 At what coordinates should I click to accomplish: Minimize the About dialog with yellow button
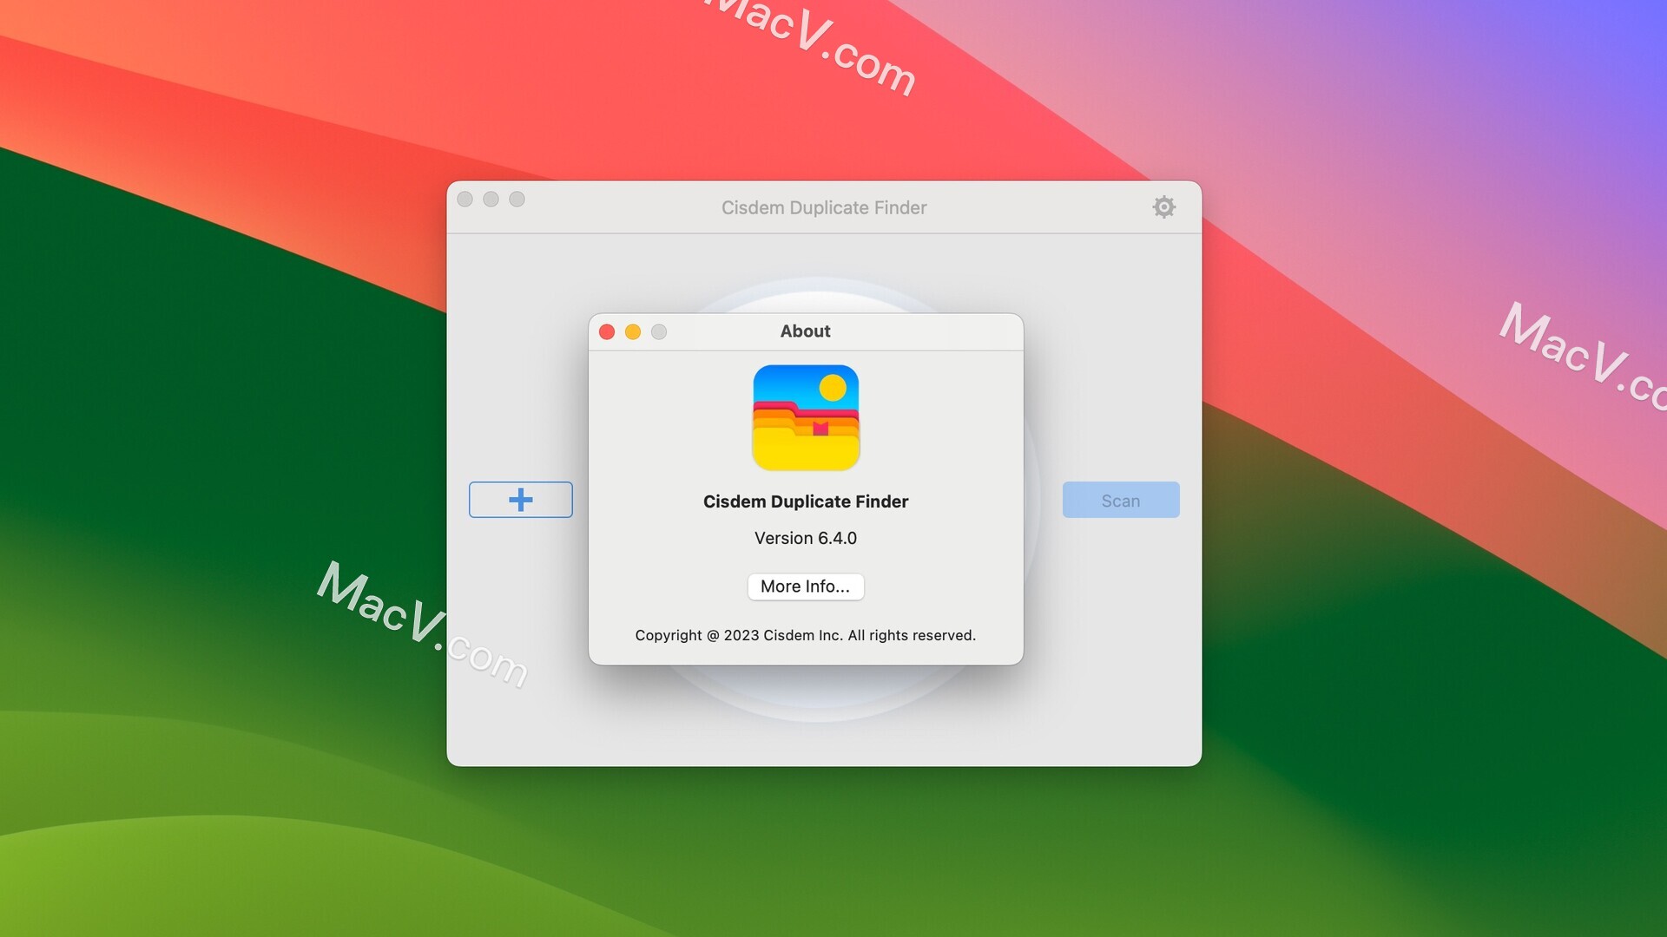pyautogui.click(x=633, y=331)
